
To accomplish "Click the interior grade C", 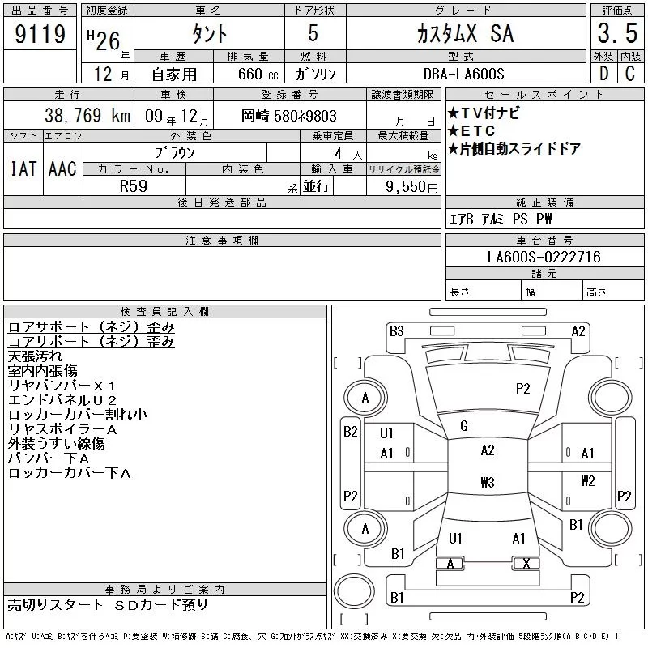I will pyautogui.click(x=630, y=74).
